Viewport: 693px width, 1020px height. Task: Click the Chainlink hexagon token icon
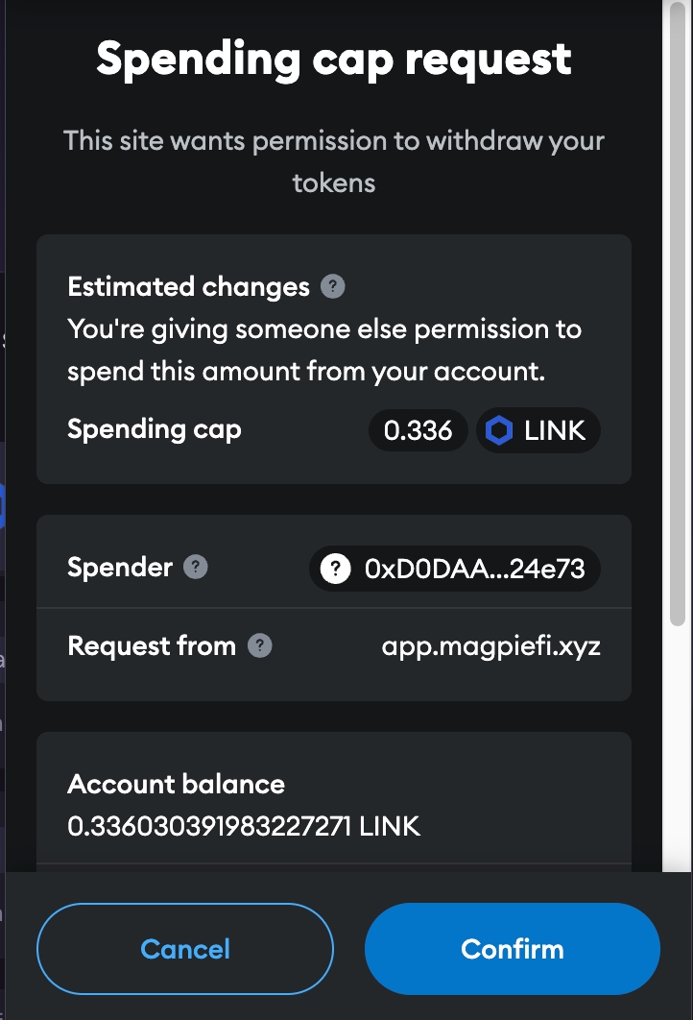coord(499,430)
